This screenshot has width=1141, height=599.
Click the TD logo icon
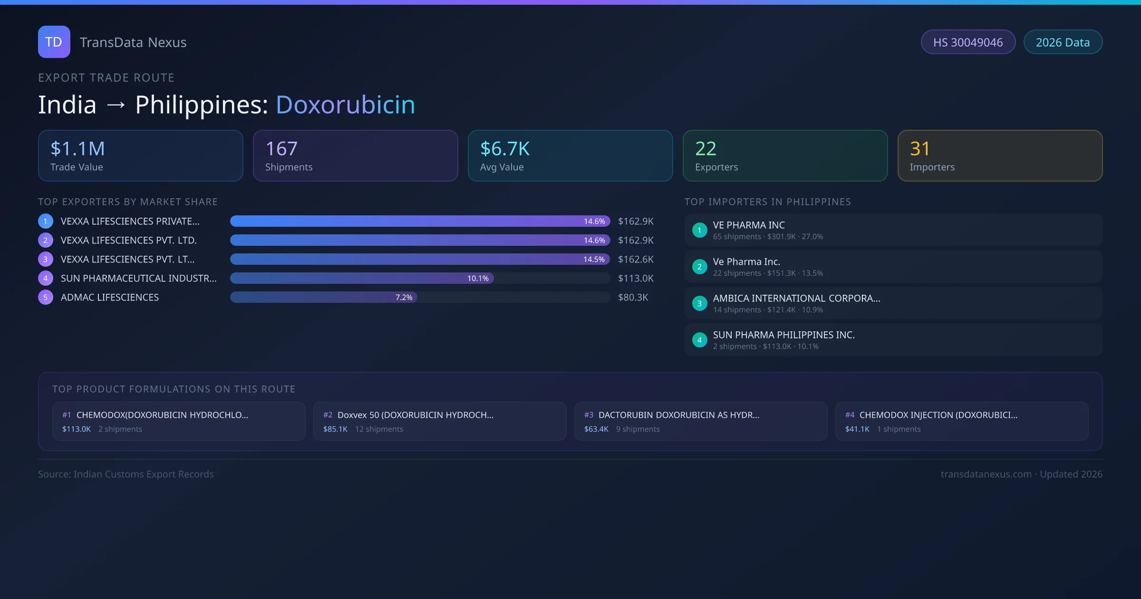[54, 42]
